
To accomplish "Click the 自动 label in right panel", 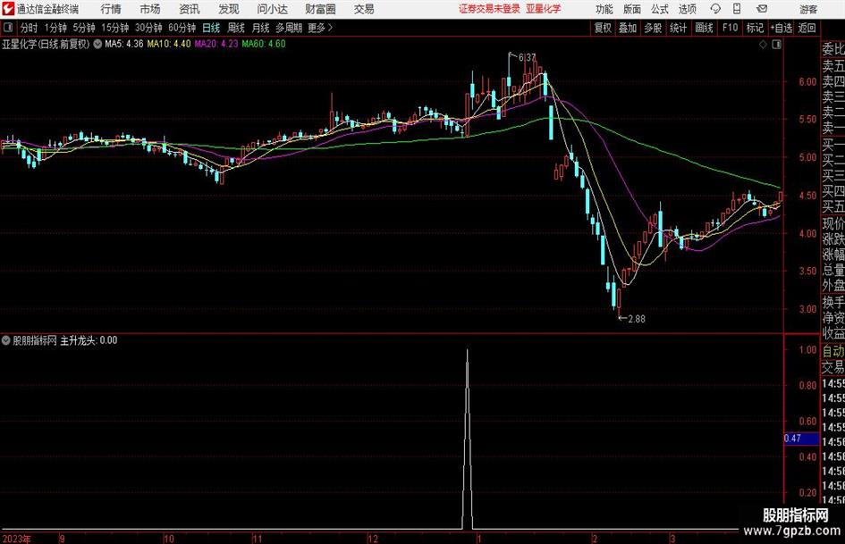I will pyautogui.click(x=833, y=351).
